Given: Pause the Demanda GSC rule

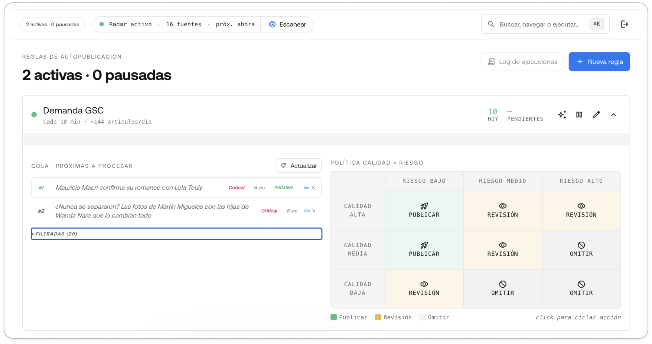Looking at the screenshot, I should (x=579, y=115).
